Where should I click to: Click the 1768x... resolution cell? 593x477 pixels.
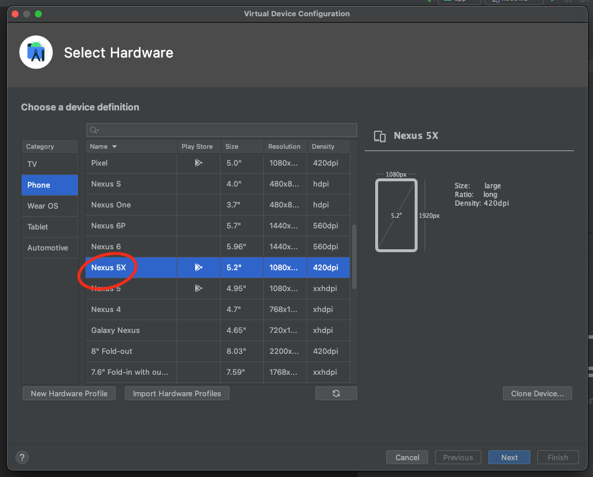pyautogui.click(x=285, y=372)
